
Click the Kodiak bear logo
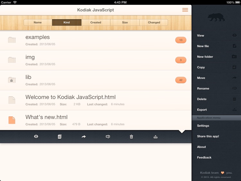click(216, 17)
